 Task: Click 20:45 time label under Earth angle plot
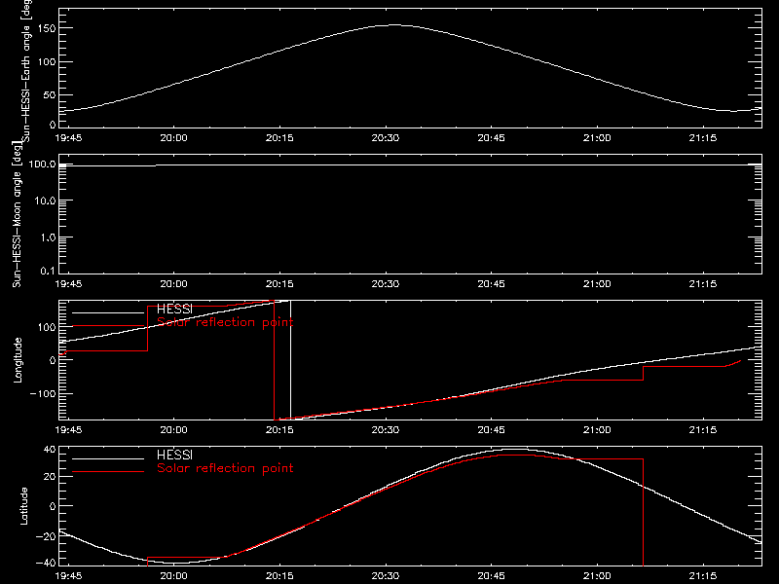click(491, 137)
